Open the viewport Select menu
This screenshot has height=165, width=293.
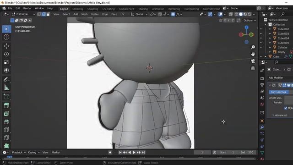[x=66, y=14]
